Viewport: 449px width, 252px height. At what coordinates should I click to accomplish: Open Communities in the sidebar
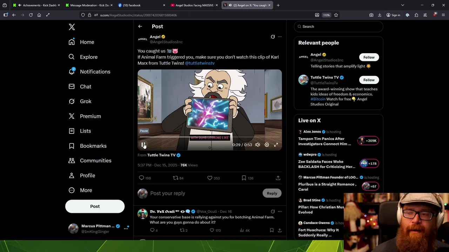coord(90,161)
